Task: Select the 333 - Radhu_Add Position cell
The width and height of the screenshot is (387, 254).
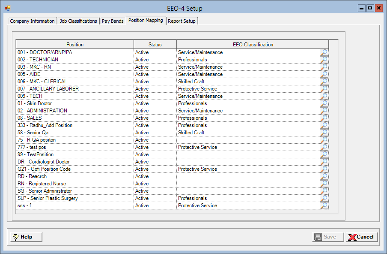Action: (75, 125)
